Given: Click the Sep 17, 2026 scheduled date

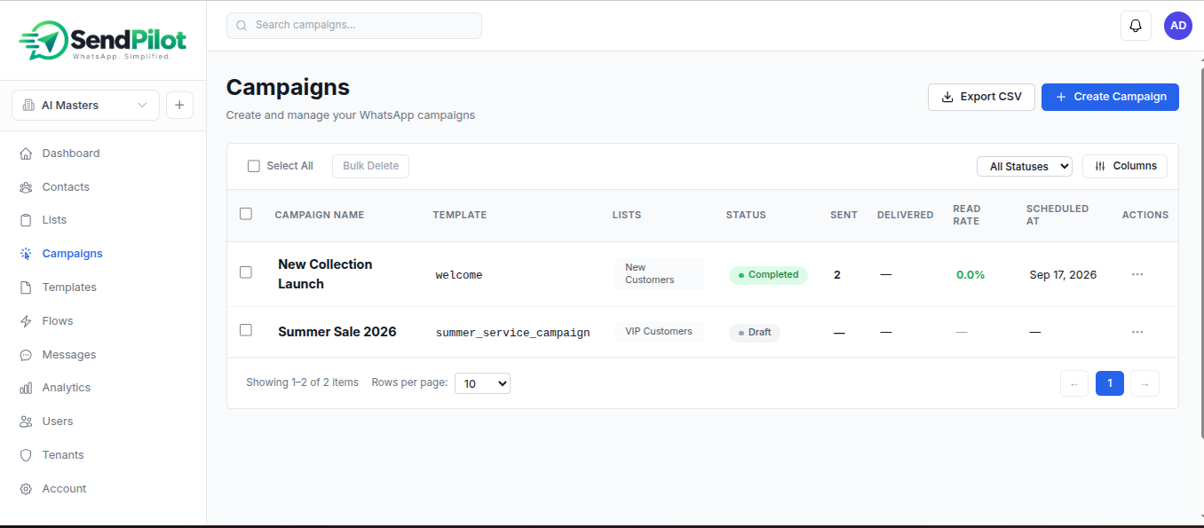Looking at the screenshot, I should 1063,275.
